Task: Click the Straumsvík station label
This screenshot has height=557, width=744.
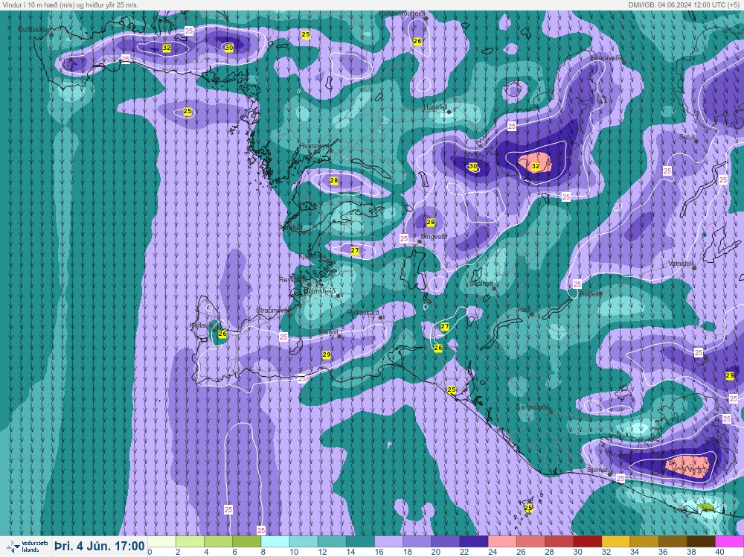Action: [x=272, y=310]
